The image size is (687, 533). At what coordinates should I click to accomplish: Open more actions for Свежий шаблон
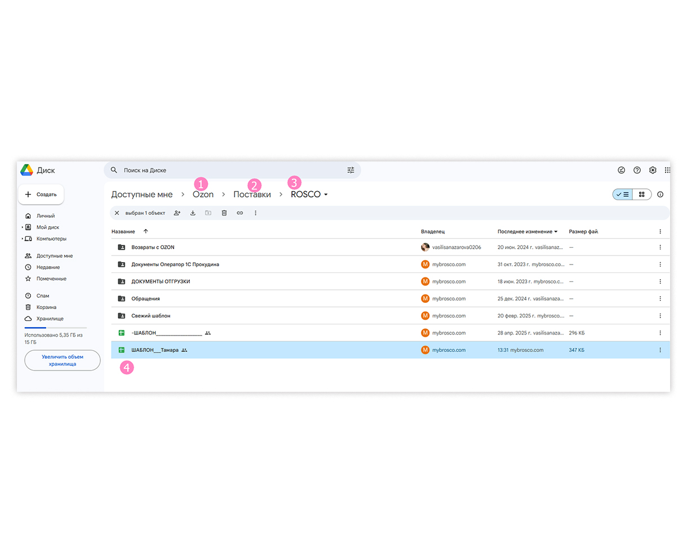pyautogui.click(x=660, y=316)
